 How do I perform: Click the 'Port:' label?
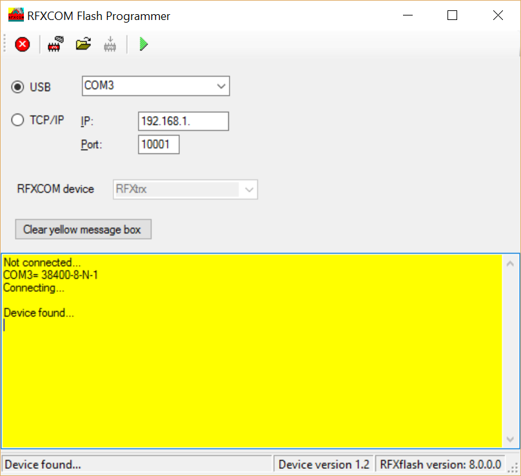click(x=92, y=144)
